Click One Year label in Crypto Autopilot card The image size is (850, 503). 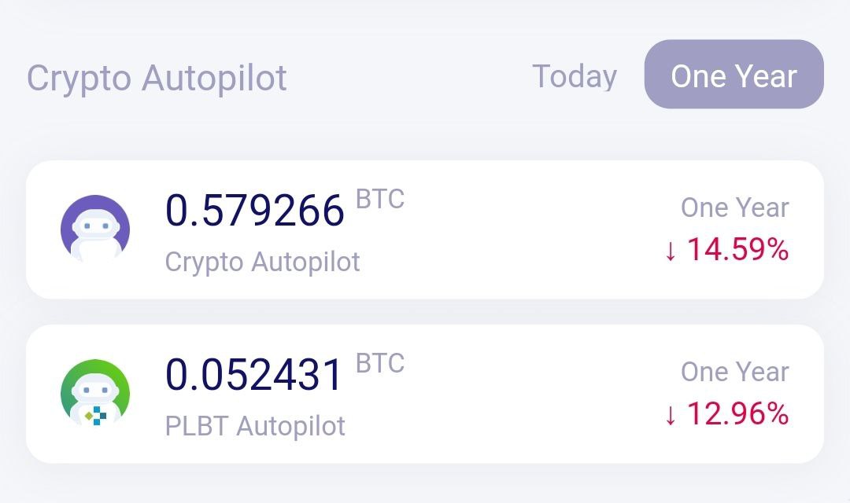(x=735, y=207)
